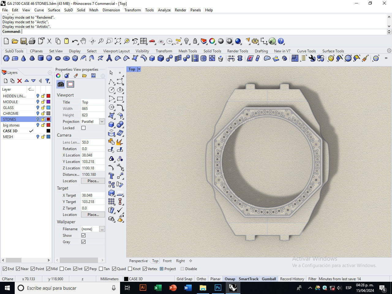
Task: Click the Undo arrow icon
Action: pyautogui.click(x=75, y=41)
